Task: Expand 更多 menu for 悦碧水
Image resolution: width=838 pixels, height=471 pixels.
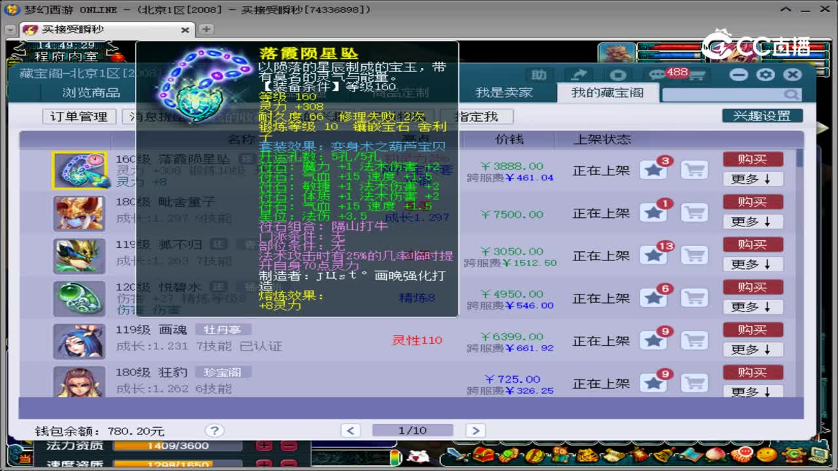Action: pyautogui.click(x=753, y=307)
